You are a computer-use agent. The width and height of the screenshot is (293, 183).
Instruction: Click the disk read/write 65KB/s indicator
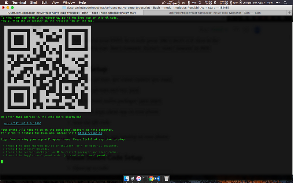click(205, 3)
